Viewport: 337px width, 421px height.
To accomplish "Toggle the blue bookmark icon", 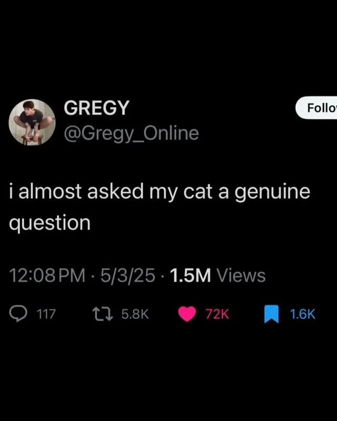I will pyautogui.click(x=271, y=314).
